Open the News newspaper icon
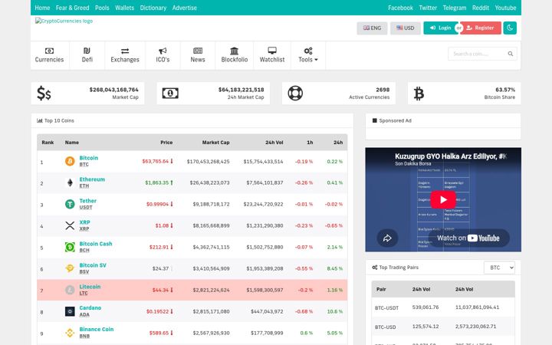 point(198,51)
